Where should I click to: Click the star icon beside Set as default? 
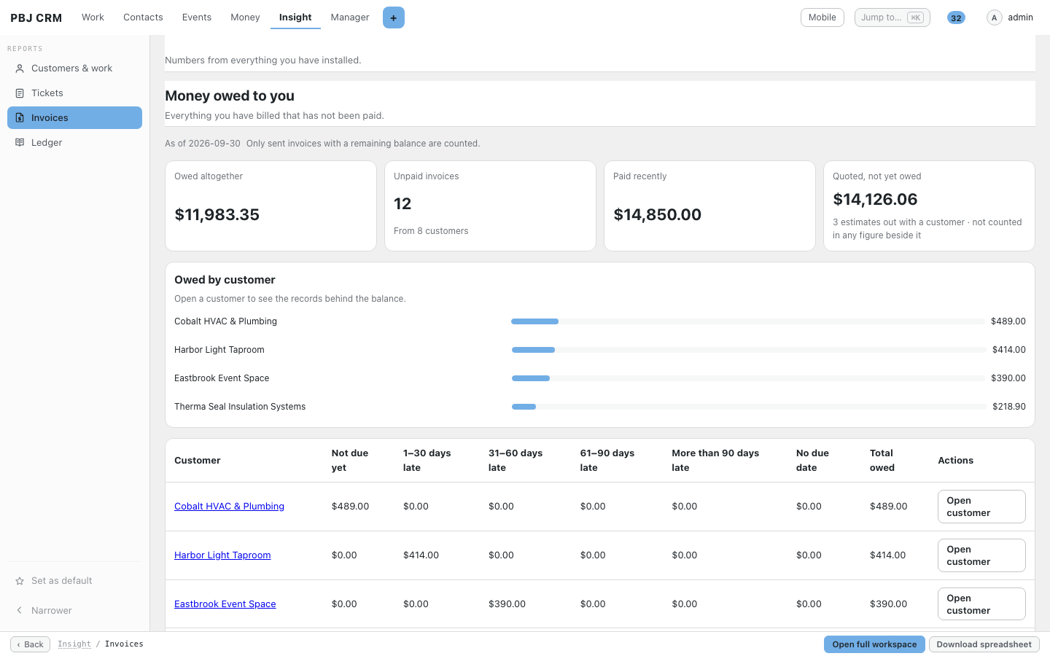pos(20,581)
